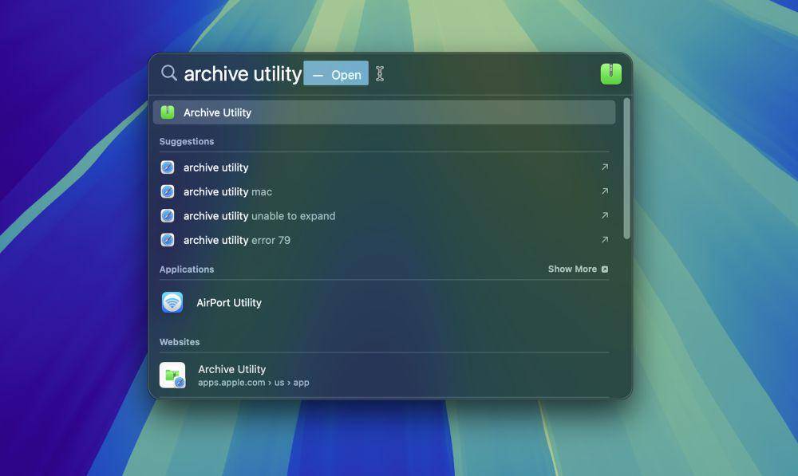Click Safari icon beside 'archive utility unable to expand'
798x476 pixels.
pyautogui.click(x=168, y=215)
